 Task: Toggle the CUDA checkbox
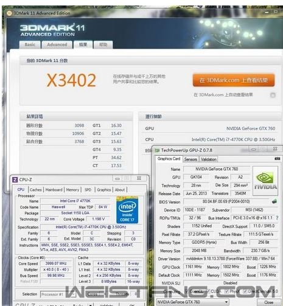[x=208, y=291]
